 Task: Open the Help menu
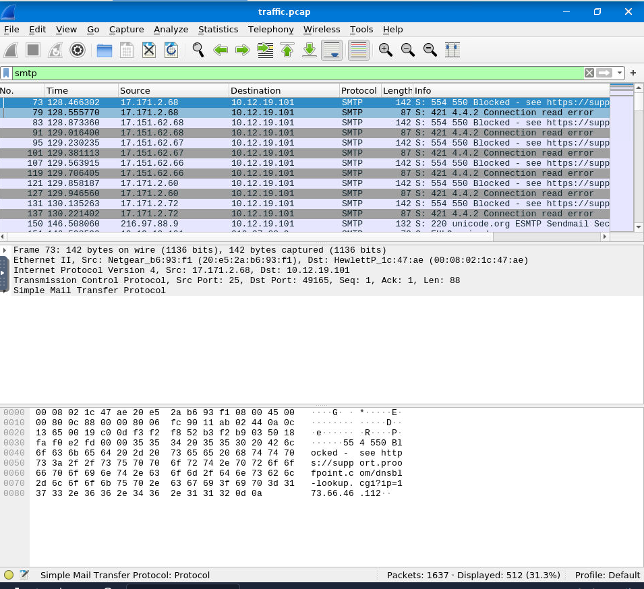coord(392,30)
